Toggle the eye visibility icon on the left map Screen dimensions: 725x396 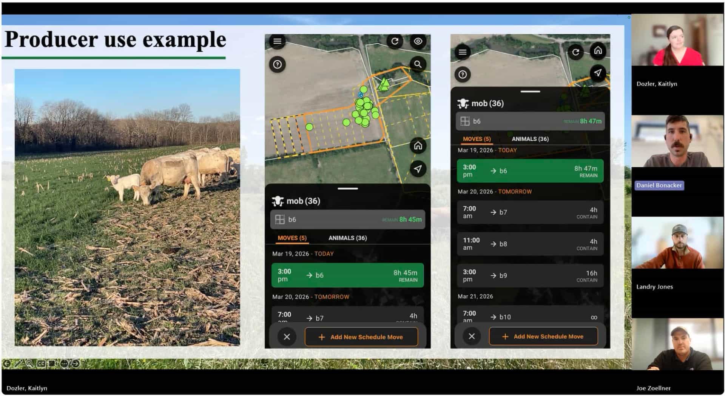click(418, 41)
